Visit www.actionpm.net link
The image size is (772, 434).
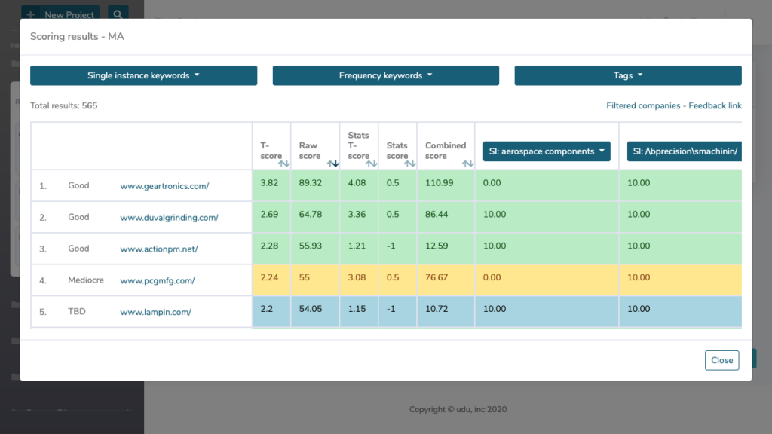click(x=158, y=249)
